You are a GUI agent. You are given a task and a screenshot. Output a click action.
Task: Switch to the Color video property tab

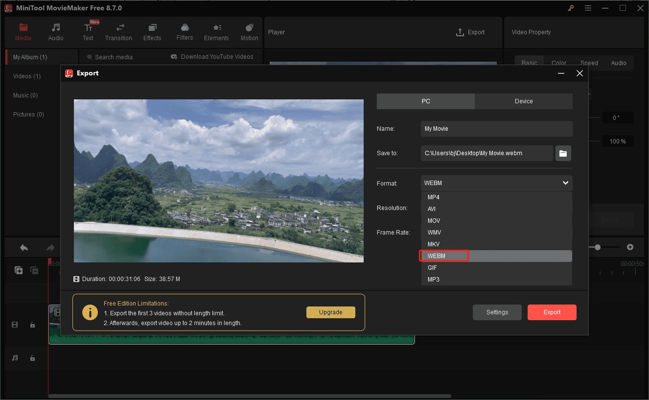click(x=559, y=63)
